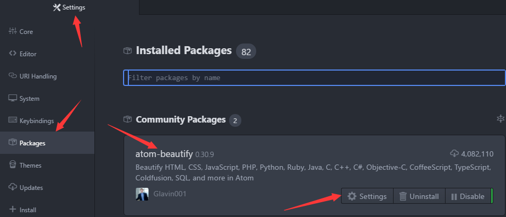Click the Installed Packages heading icon
Viewport: 506px width, 217px height.
coord(127,51)
